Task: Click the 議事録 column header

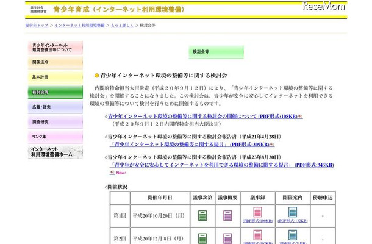Action: click(257, 198)
